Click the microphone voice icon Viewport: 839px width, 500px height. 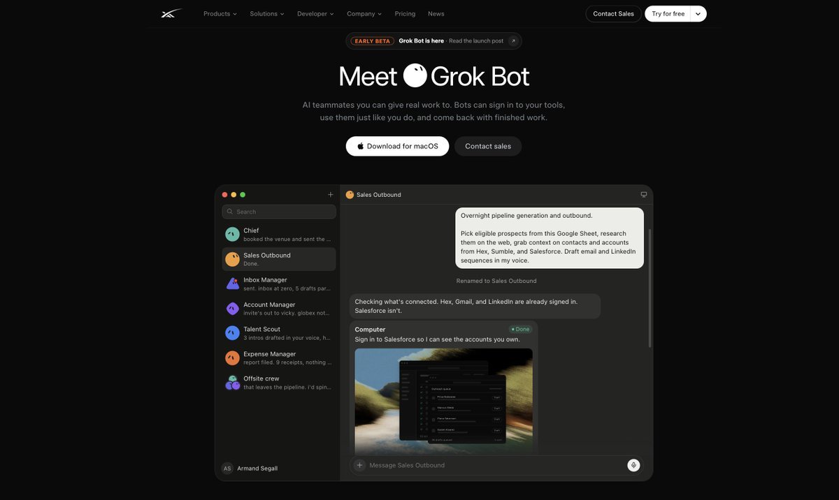click(x=633, y=465)
